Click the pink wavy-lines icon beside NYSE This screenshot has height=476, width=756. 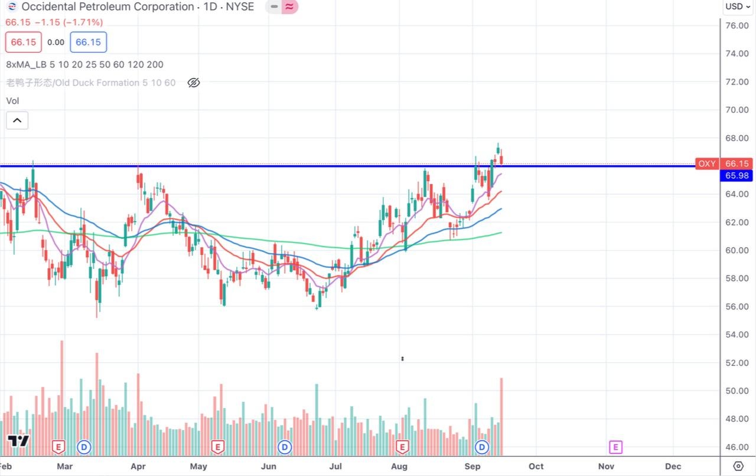click(x=289, y=7)
